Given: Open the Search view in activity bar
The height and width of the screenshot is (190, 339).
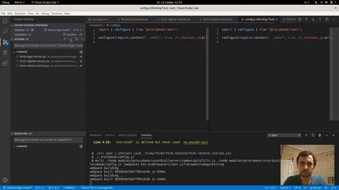Looking at the screenshot, I should (x=5, y=32).
